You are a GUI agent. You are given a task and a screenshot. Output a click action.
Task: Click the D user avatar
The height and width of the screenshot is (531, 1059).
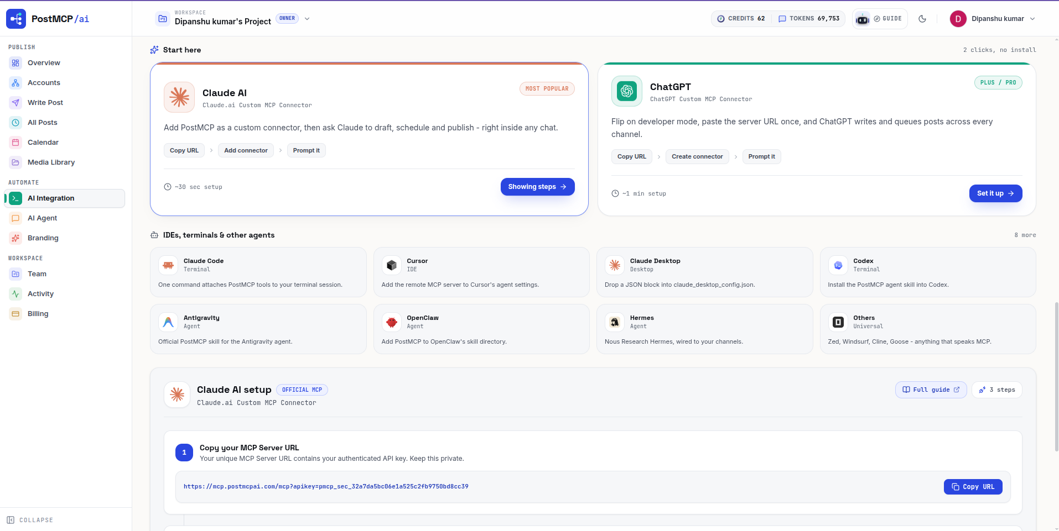coord(958,19)
